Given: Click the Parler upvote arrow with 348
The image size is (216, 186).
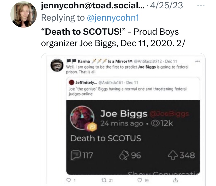Looking at the screenshot, I should (173, 155).
